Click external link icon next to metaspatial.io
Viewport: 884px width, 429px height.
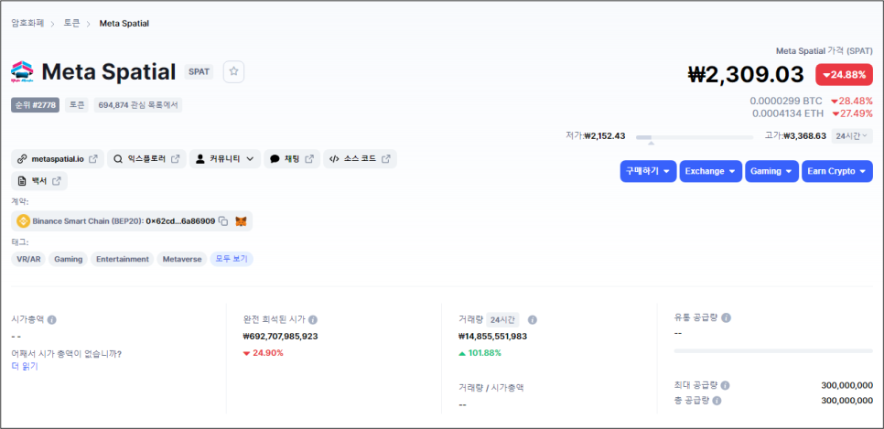pyautogui.click(x=93, y=159)
